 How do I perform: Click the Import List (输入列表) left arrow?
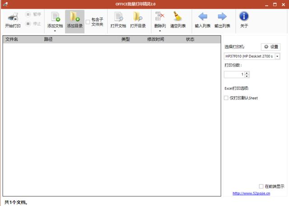[x=203, y=17]
